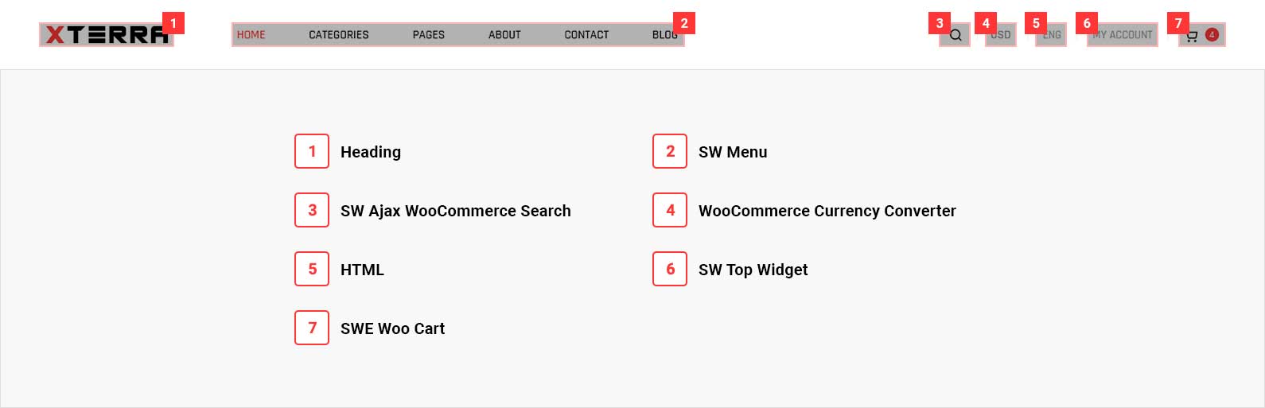Open the Pages menu item
Viewport: 1265px width, 408px height.
(429, 35)
